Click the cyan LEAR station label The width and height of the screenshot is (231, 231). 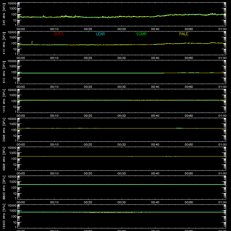(100, 34)
